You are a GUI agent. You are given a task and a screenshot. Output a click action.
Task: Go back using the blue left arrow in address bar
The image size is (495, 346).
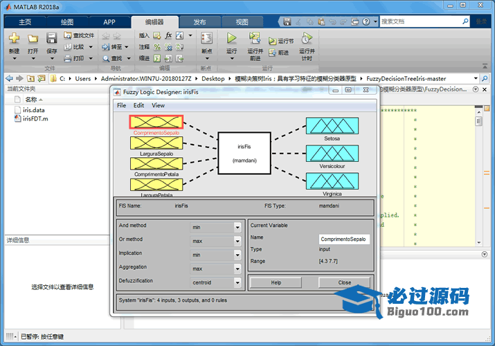10,78
